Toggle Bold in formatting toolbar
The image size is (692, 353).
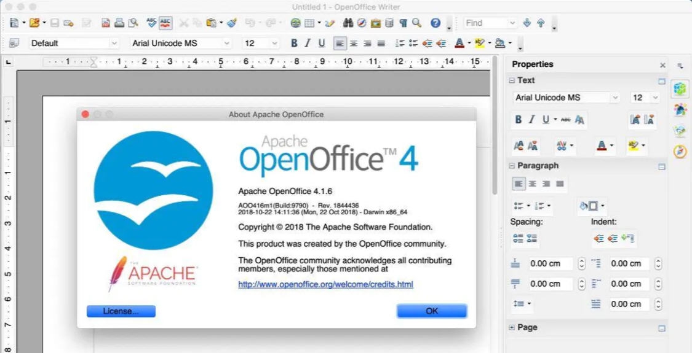click(295, 43)
